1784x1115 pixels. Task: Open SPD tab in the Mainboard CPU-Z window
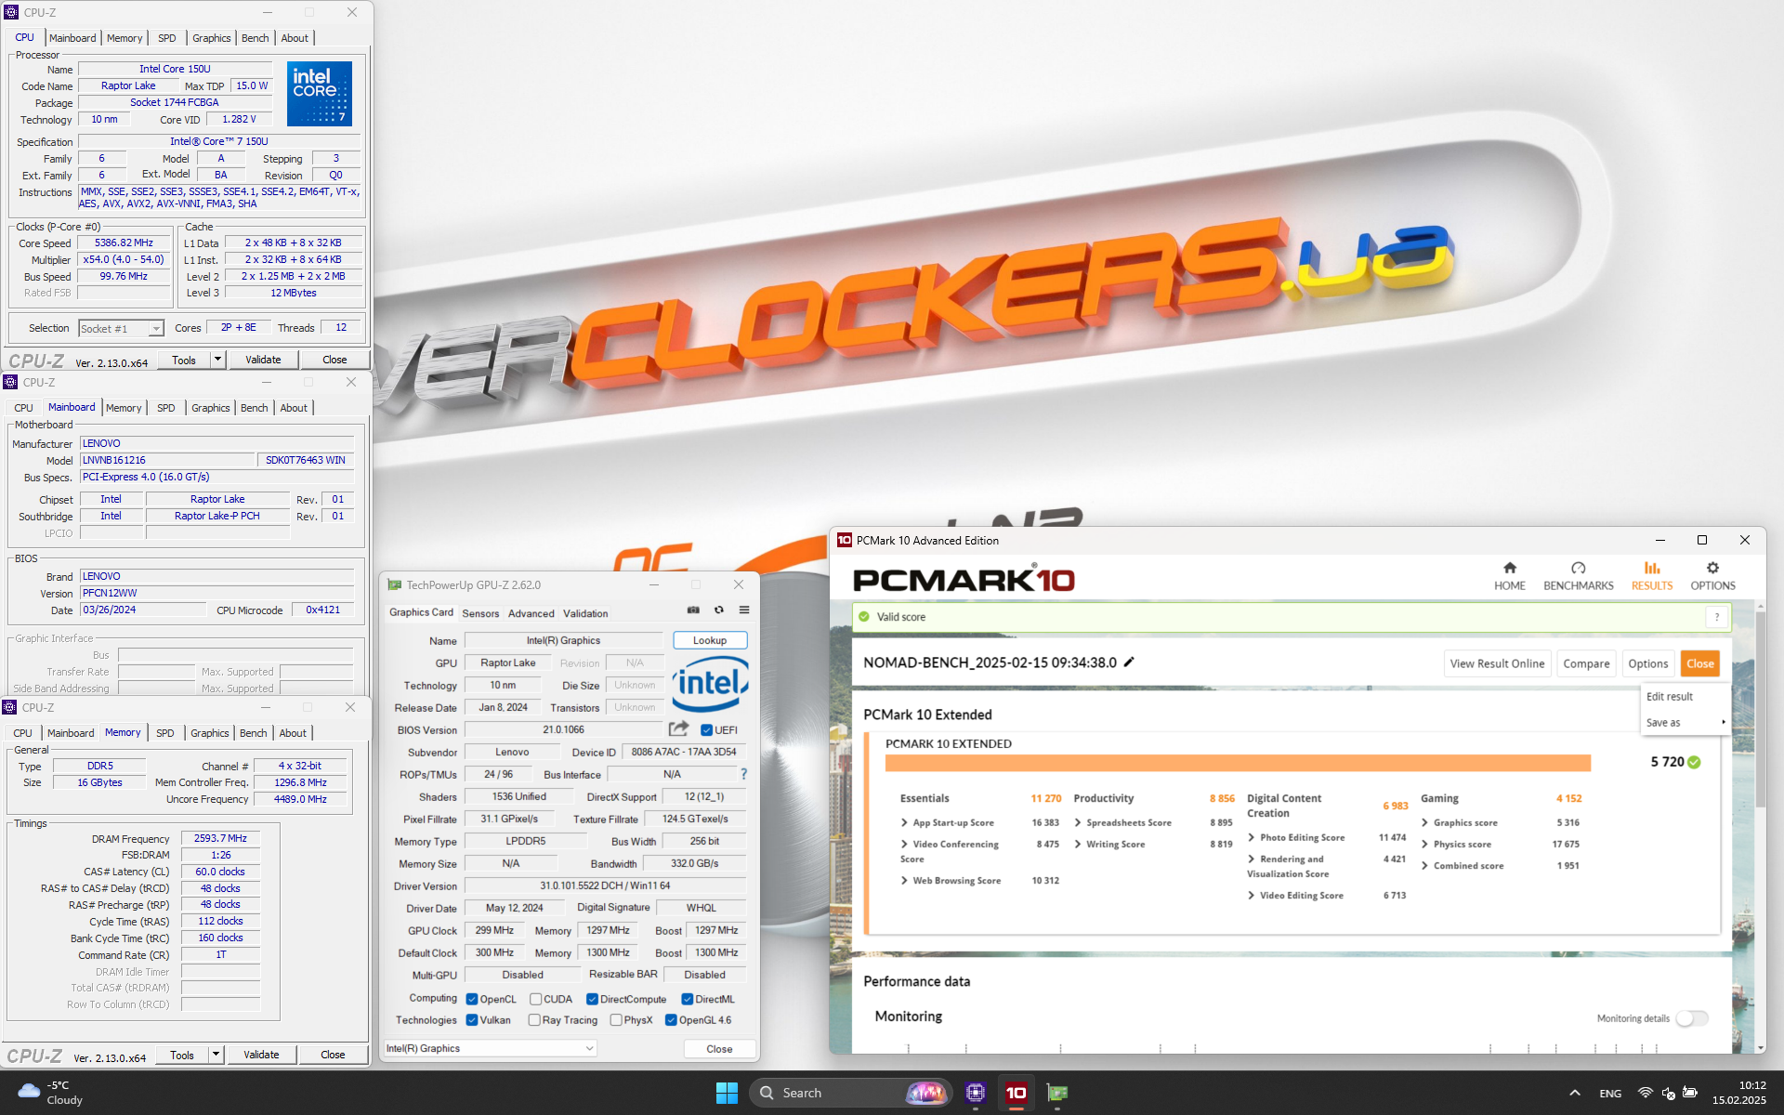click(x=166, y=408)
